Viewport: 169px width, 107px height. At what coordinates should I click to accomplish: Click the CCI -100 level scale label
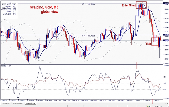[x=165, y=89]
